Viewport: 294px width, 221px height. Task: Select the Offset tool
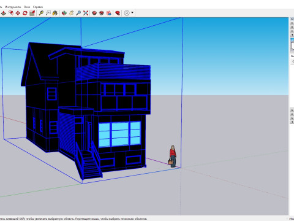[10, 14]
